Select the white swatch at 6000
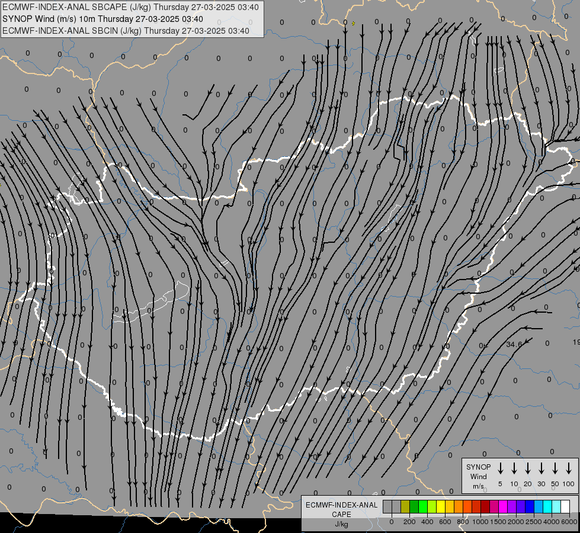The image size is (580, 533). pyautogui.click(x=565, y=506)
